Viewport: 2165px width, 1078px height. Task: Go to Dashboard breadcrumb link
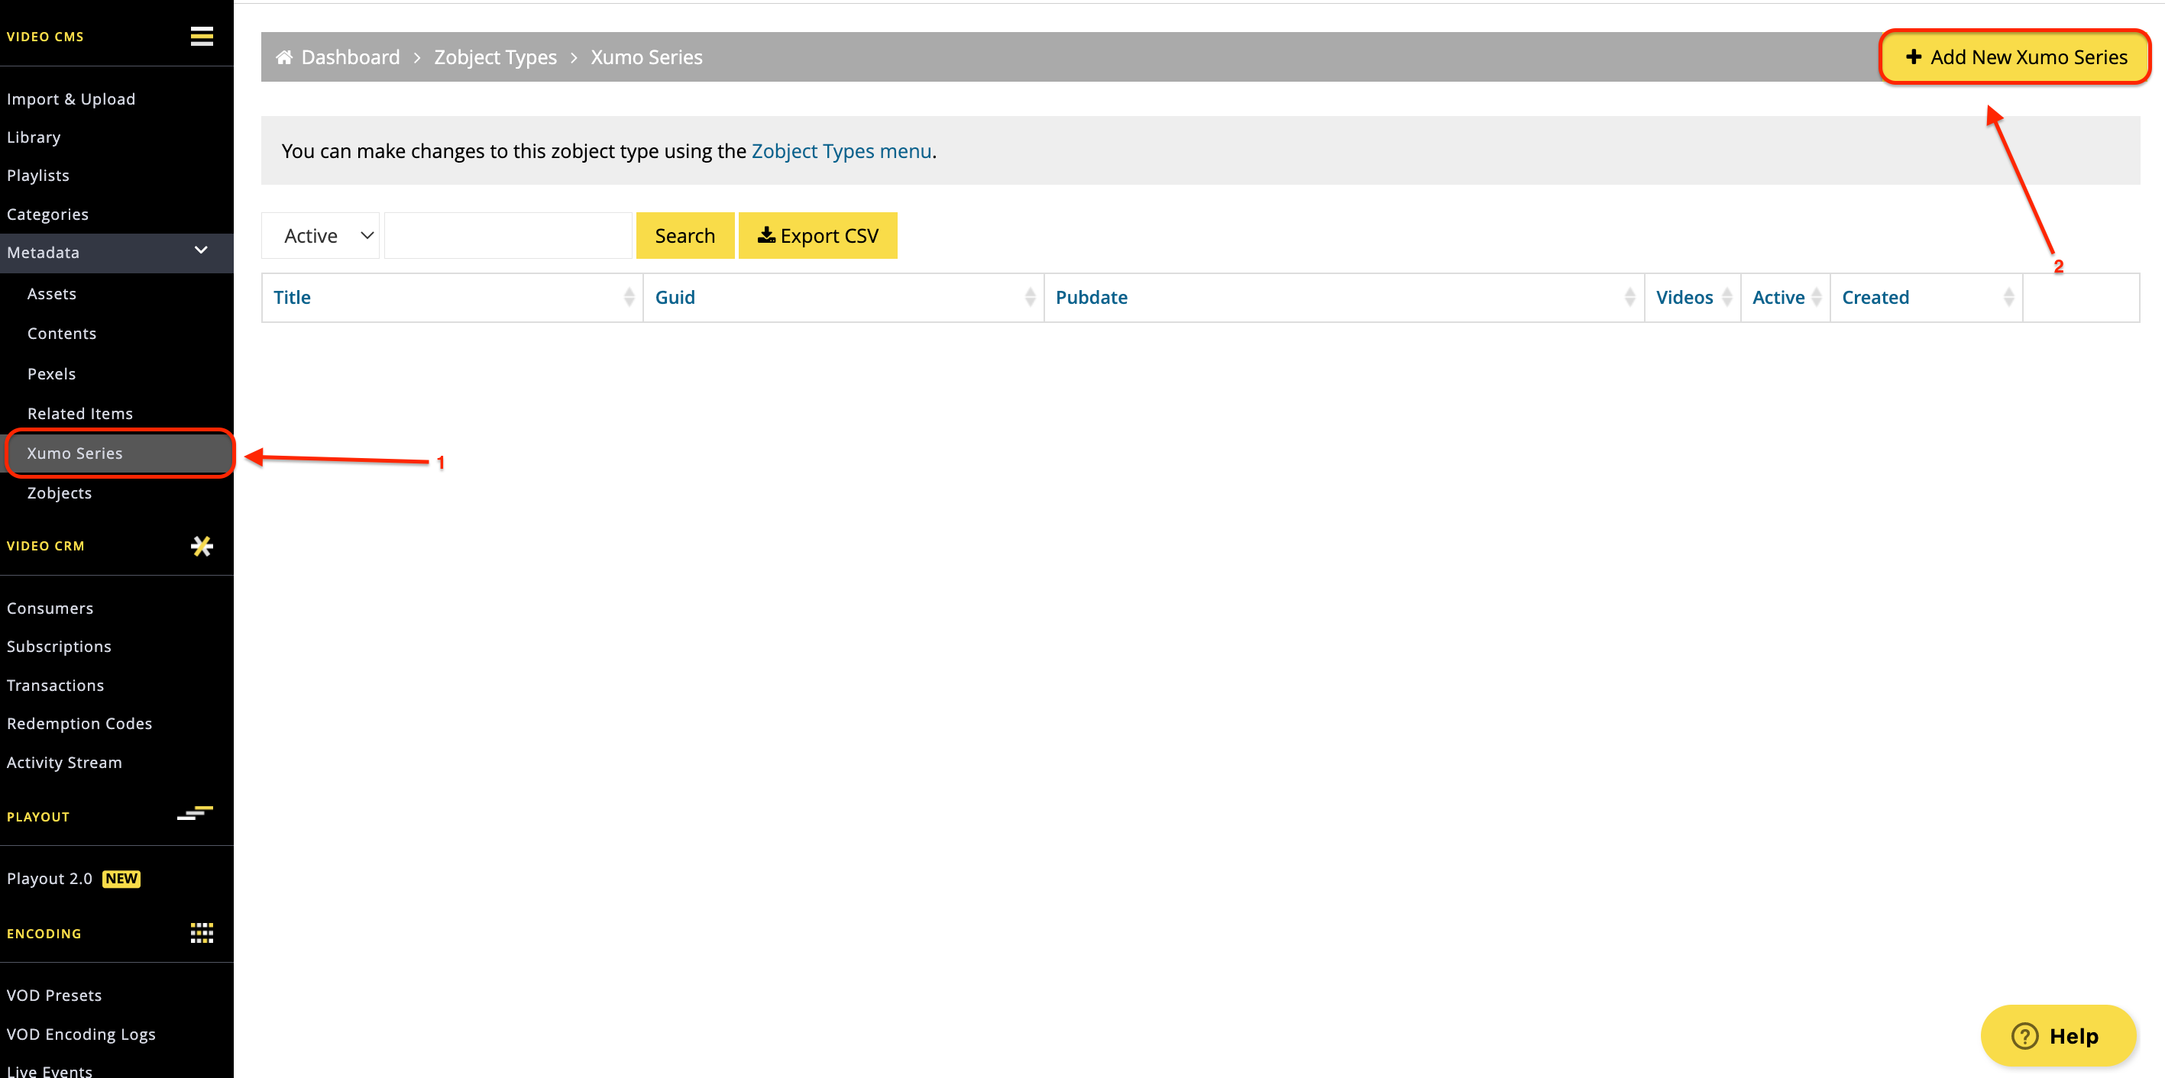pos(351,57)
